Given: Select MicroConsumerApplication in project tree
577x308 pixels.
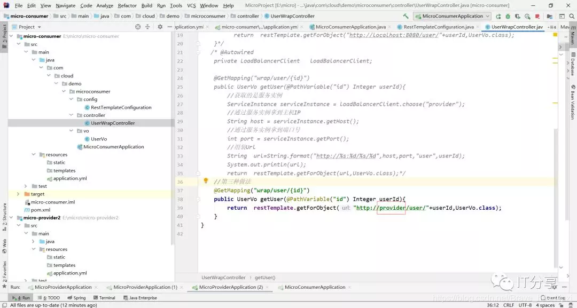Looking at the screenshot, I should point(113,147).
